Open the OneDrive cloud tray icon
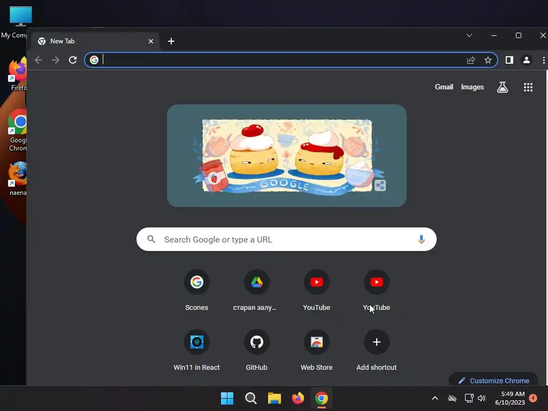548x411 pixels. (x=452, y=398)
